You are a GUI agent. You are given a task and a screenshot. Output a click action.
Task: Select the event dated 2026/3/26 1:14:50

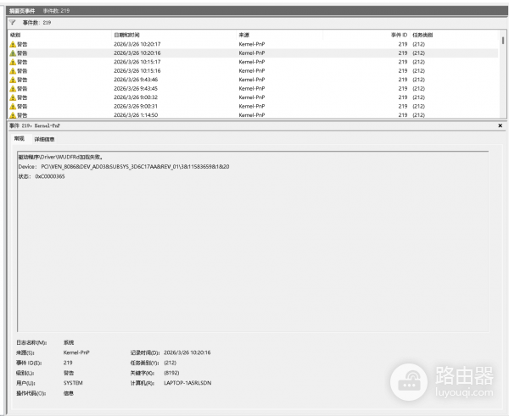pos(253,114)
